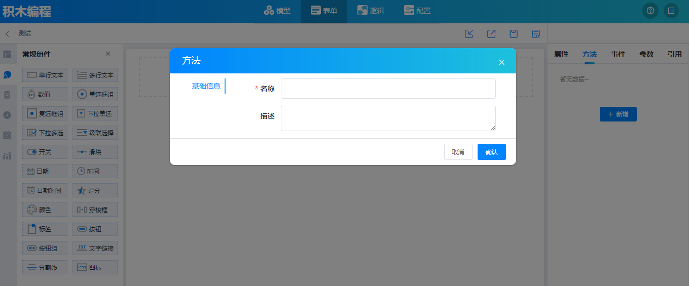Focus the 名称 input field
Viewport: 689px width, 286px height.
click(x=388, y=89)
